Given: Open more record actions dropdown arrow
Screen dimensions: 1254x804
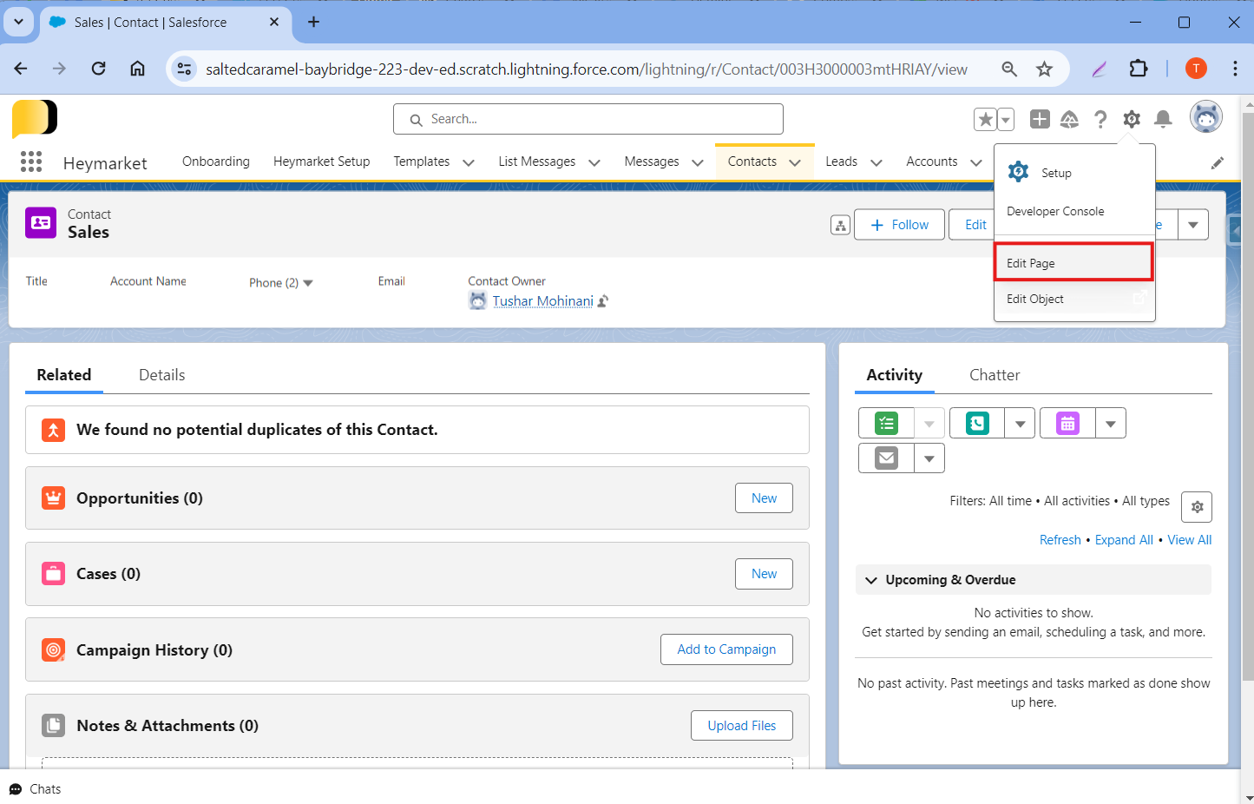Looking at the screenshot, I should 1193,225.
